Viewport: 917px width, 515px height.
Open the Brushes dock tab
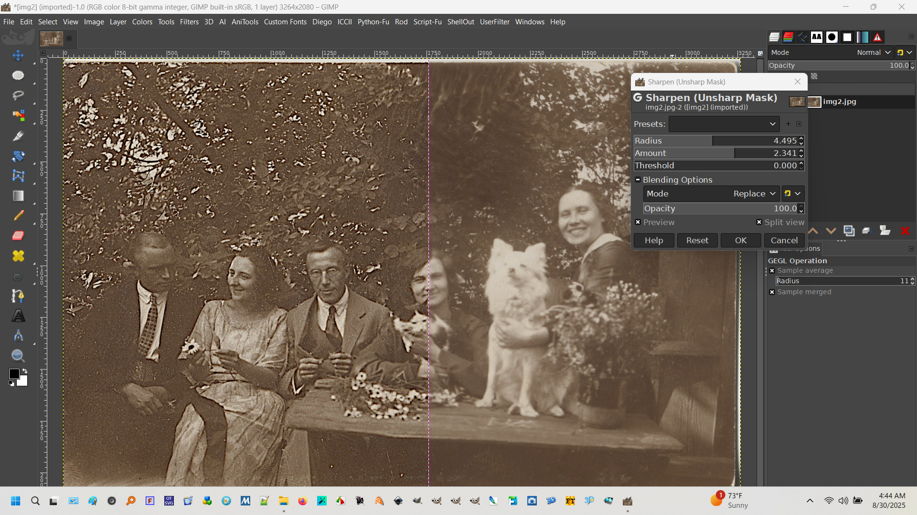pyautogui.click(x=832, y=37)
